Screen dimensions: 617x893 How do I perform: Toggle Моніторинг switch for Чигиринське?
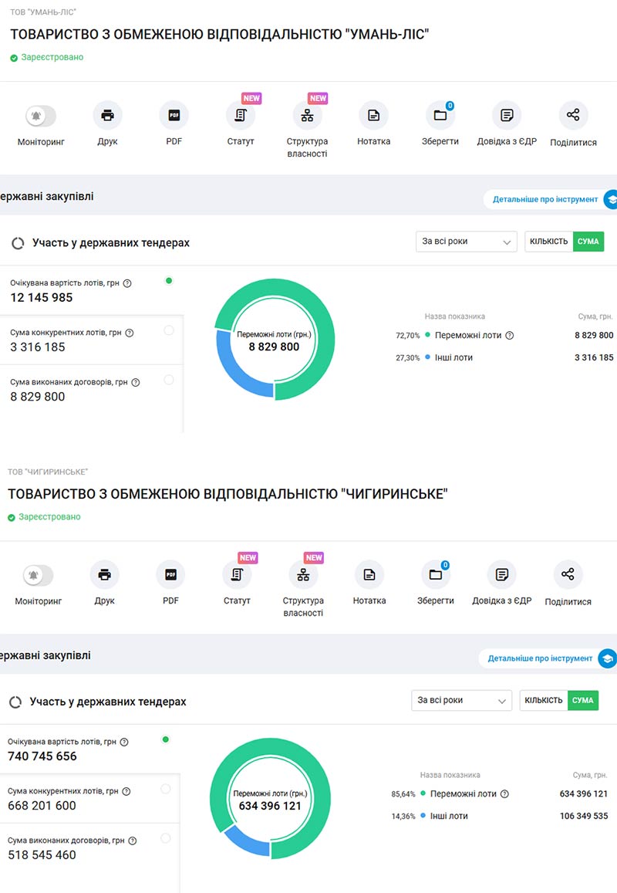(38, 575)
